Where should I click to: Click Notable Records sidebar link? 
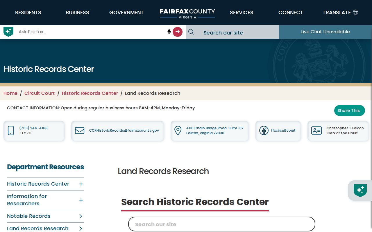point(29,216)
